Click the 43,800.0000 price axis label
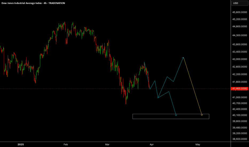249x147 pixels. (x=240, y=44)
